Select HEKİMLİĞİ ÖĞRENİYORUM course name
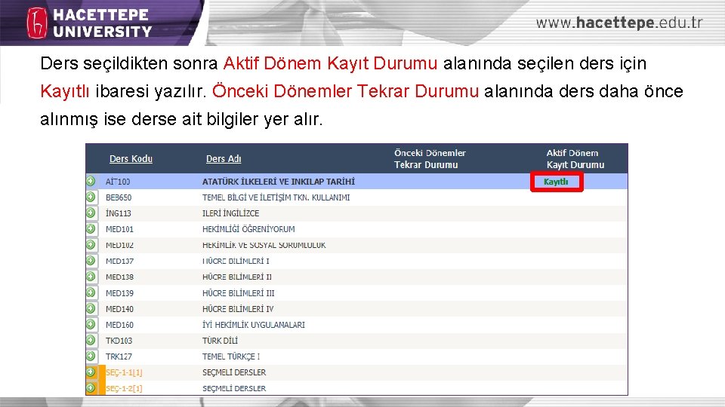725x407 pixels. [x=248, y=229]
